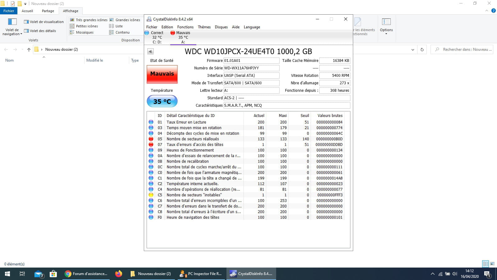Open the Affichage ribbon tab
This screenshot has height=280, width=497.
tap(71, 11)
